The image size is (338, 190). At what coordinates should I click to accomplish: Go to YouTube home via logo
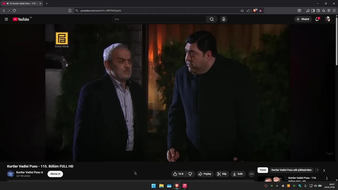(x=21, y=19)
